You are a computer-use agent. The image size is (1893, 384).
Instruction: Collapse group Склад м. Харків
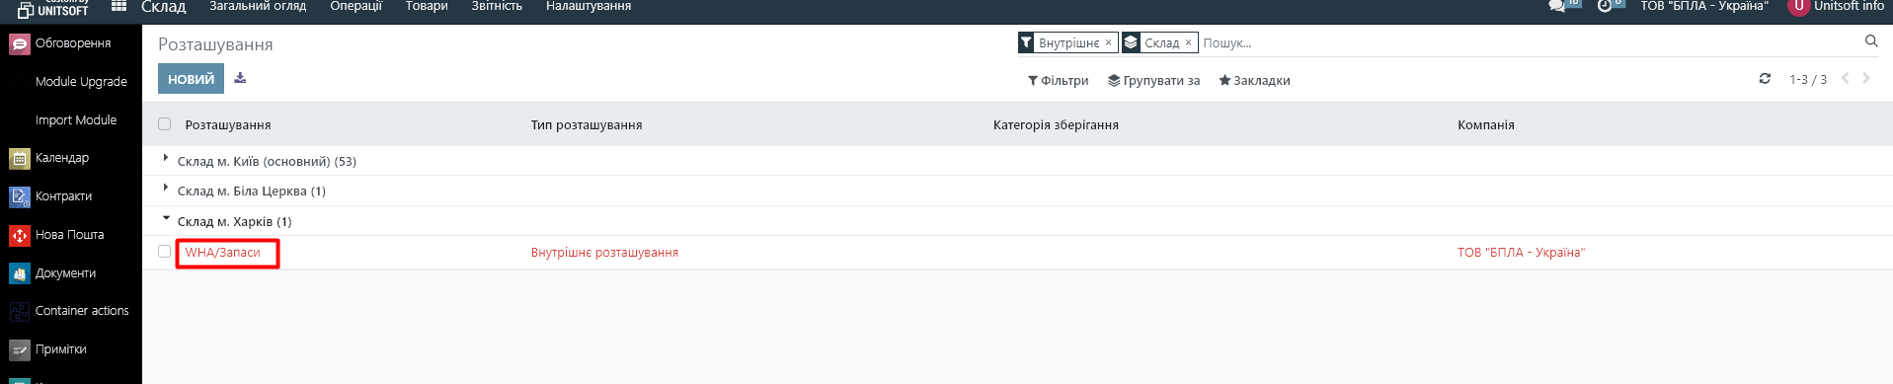click(234, 221)
